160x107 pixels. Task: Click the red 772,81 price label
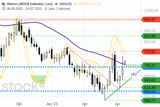pyautogui.click(x=151, y=51)
